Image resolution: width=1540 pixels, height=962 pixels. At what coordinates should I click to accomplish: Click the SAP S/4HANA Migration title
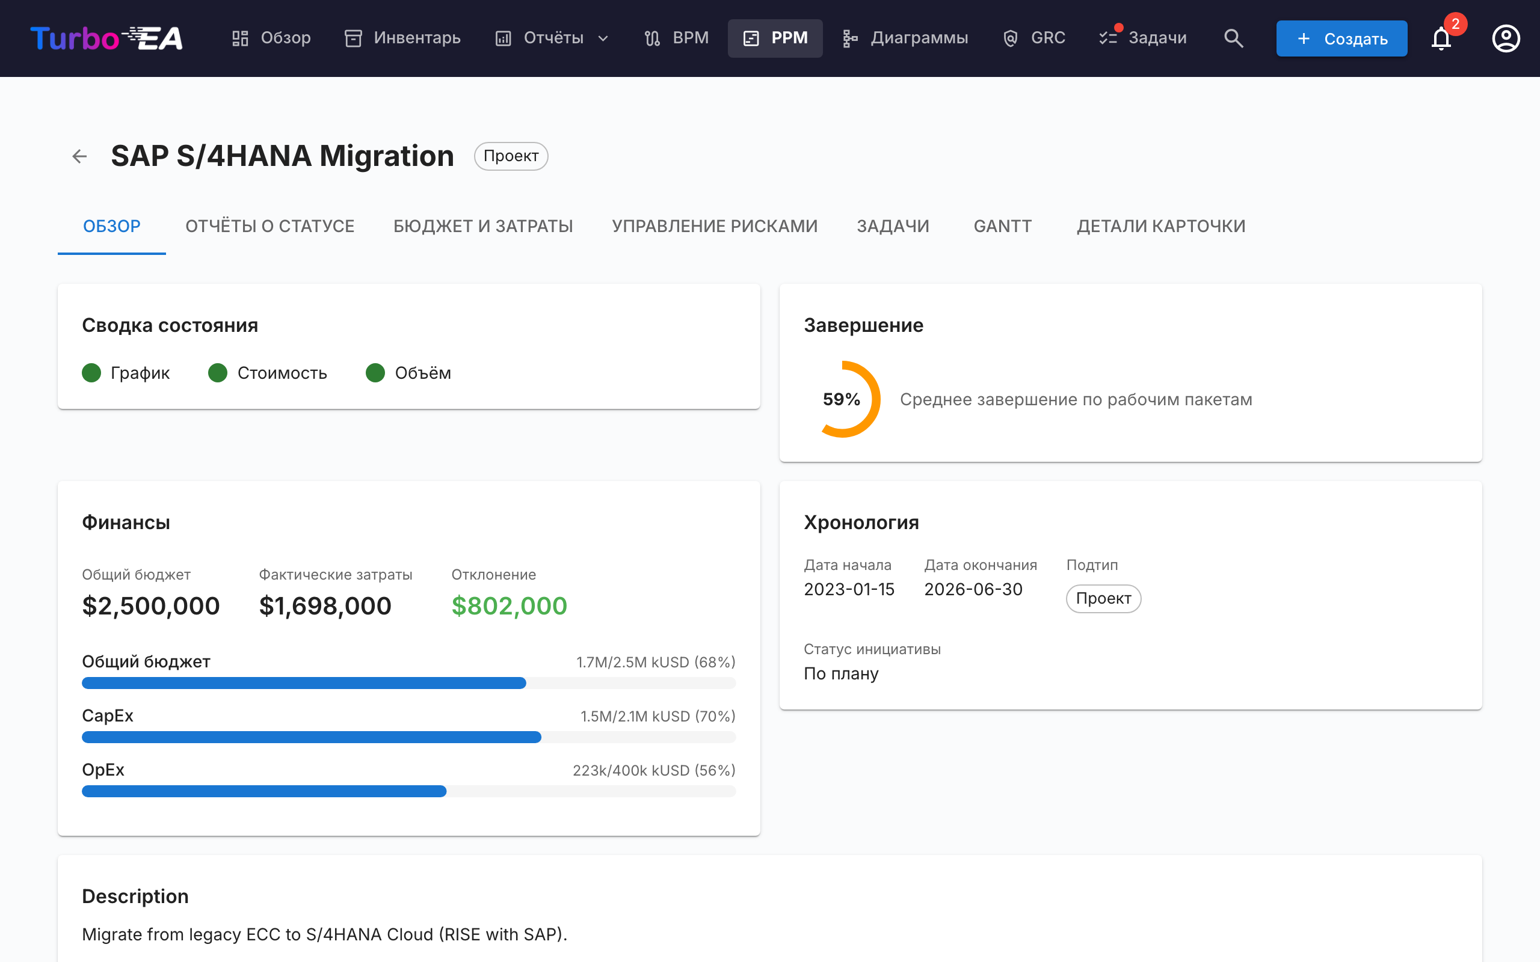283,156
